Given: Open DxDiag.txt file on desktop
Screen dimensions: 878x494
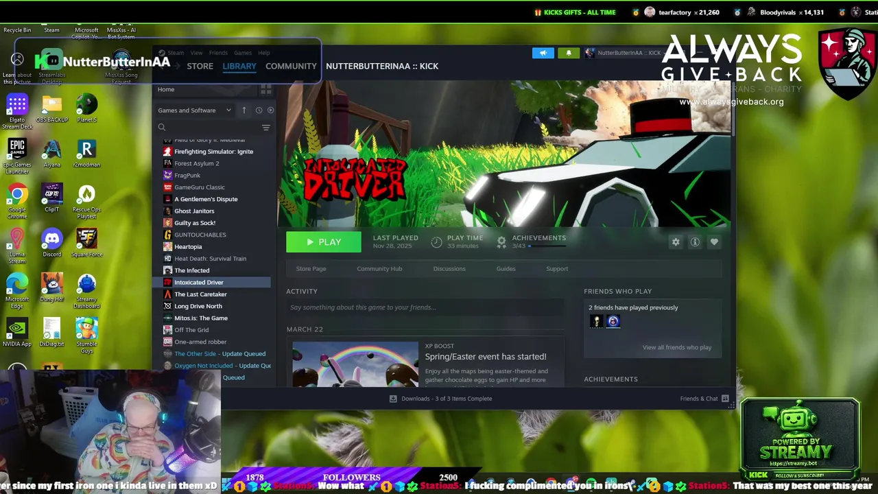Looking at the screenshot, I should [52, 332].
